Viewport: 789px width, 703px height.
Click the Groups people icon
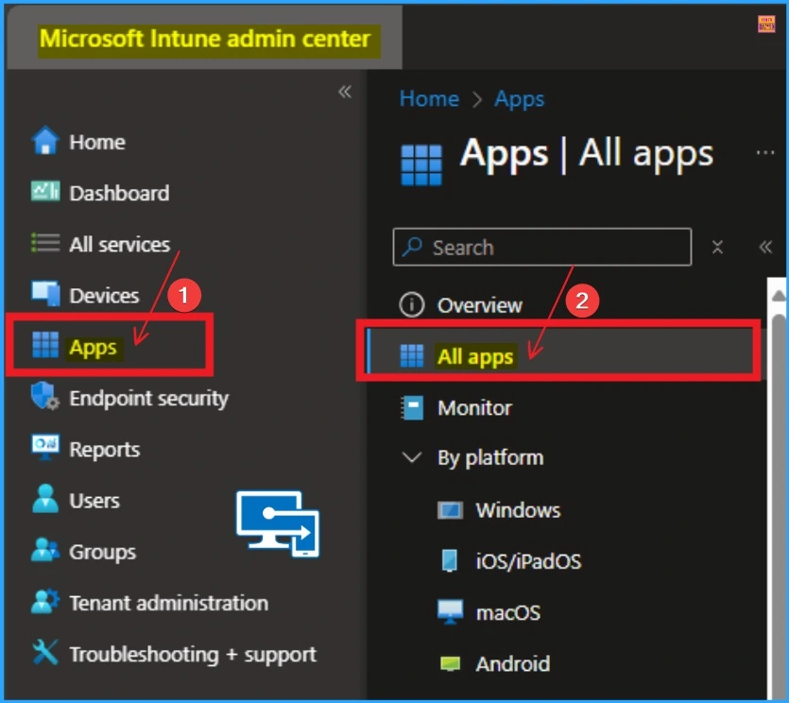point(45,550)
